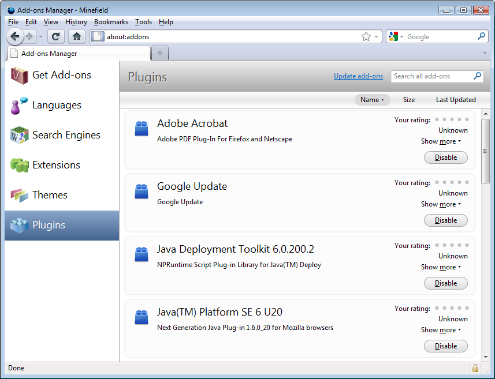Sort plugins by Last Updated
Screen dimensions: 495x379
coord(456,100)
